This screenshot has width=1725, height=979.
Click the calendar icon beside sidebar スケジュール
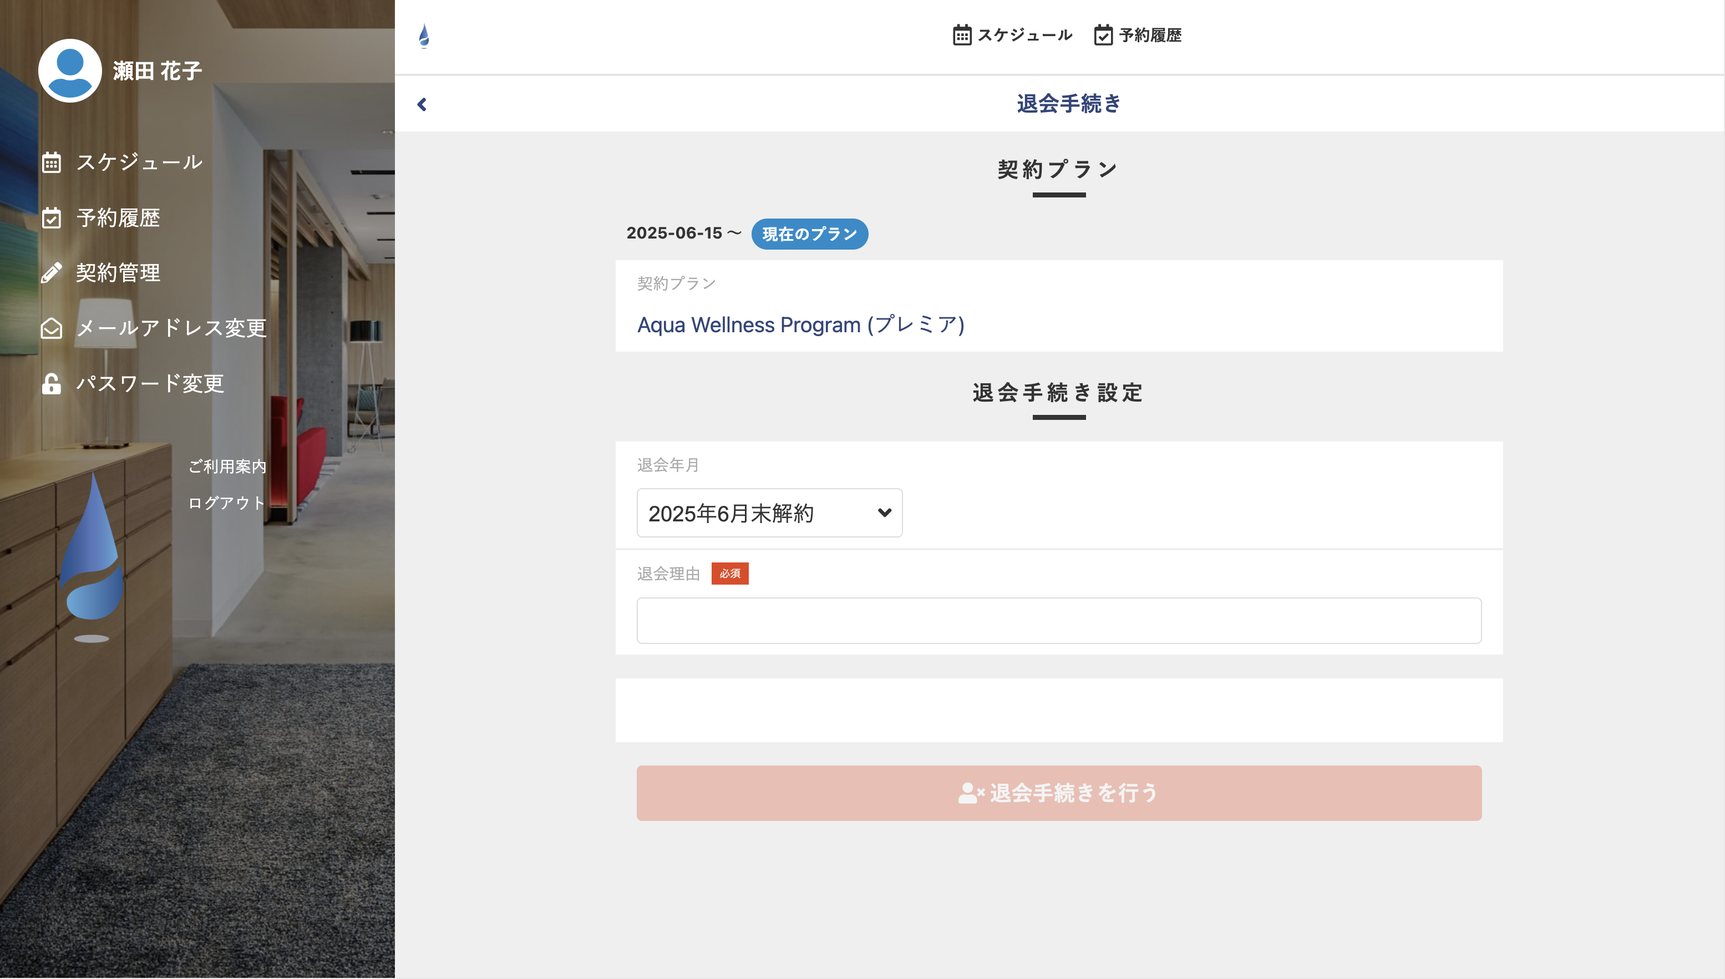[52, 162]
